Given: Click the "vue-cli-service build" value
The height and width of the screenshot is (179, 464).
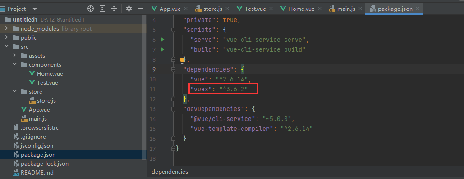Looking at the screenshot, I should 264,49.
